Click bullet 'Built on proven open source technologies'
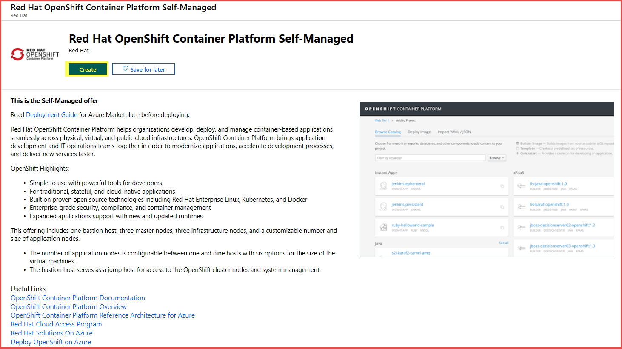Image resolution: width=622 pixels, height=349 pixels. tap(168, 200)
